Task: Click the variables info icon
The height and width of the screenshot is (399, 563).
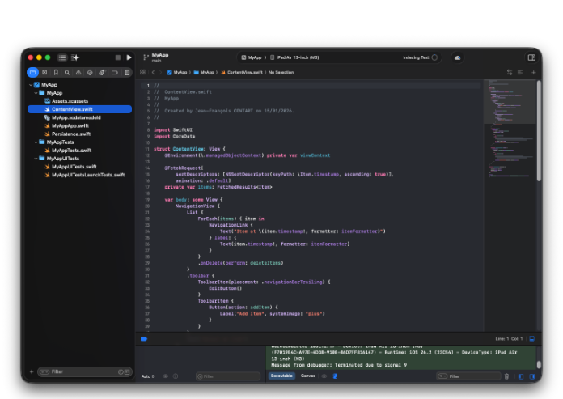Action: (176, 376)
